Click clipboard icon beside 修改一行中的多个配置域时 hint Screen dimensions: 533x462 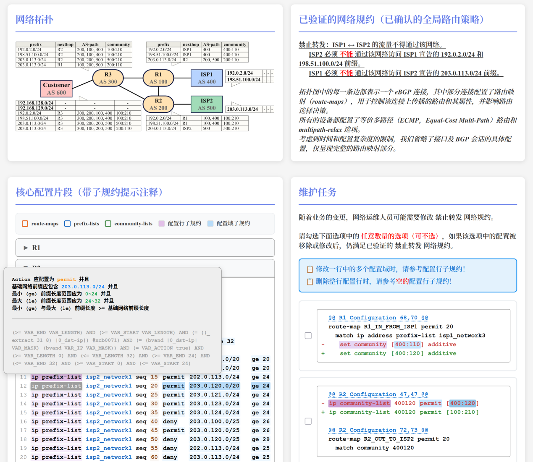point(310,269)
